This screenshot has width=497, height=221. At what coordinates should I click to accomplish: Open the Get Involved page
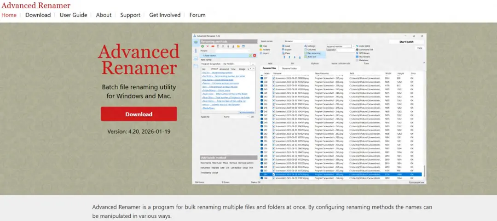(165, 15)
